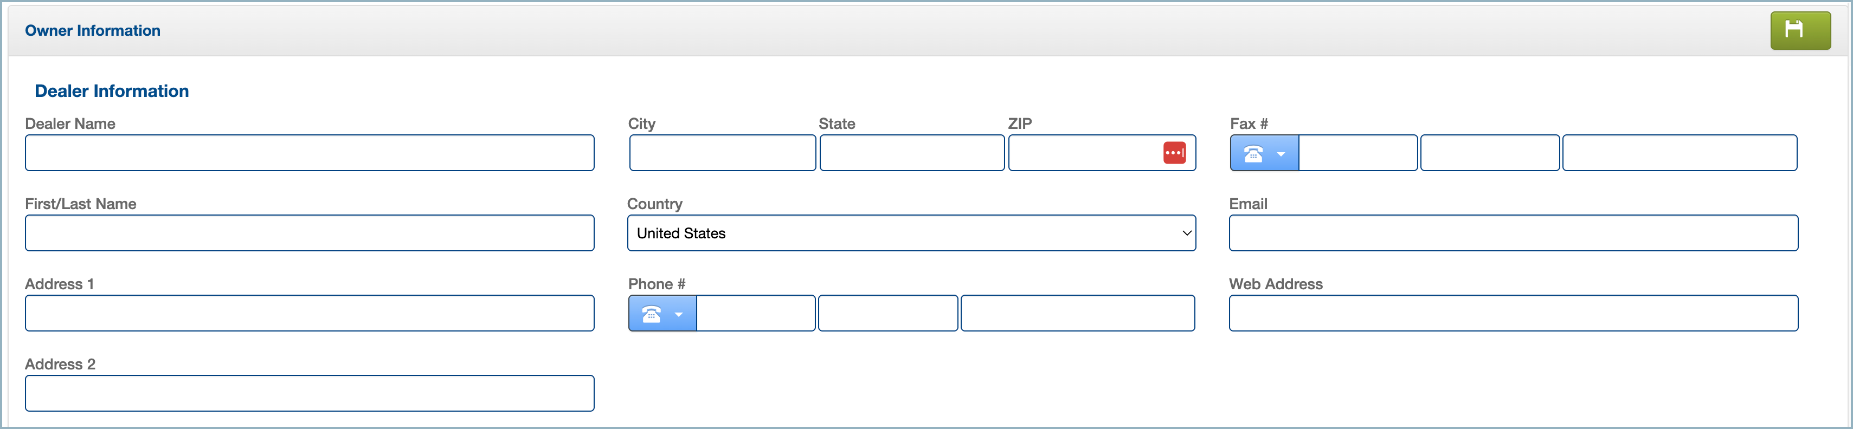Click the telephone icon in Fax # field
Screen dimensions: 1853x429
1253,154
